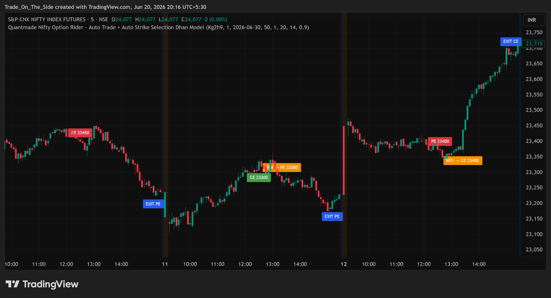Click the change value 0 (0.00%)

click(x=216, y=20)
